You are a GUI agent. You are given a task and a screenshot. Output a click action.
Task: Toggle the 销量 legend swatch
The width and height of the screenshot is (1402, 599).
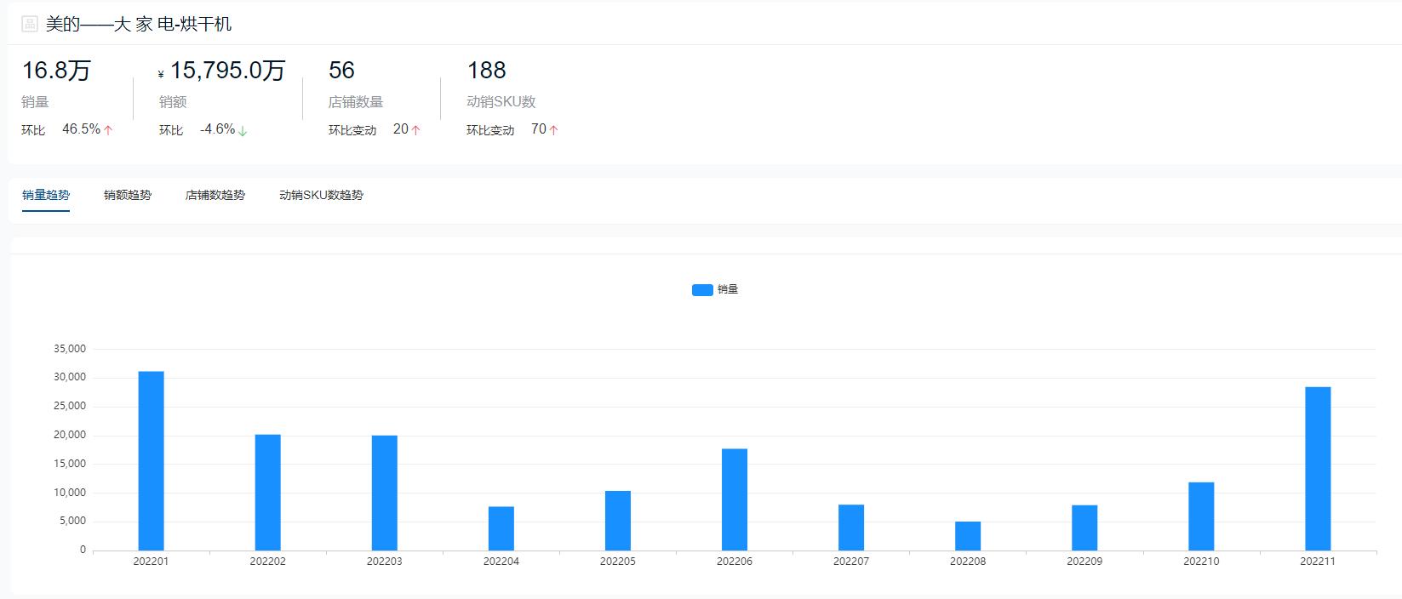(x=702, y=290)
